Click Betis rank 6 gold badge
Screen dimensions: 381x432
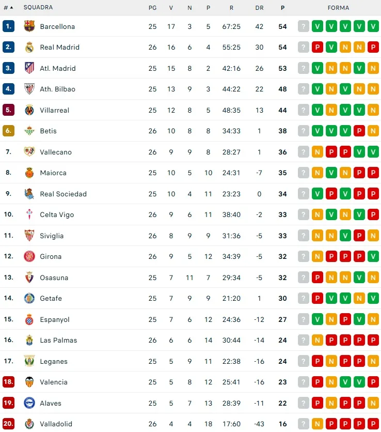[8, 131]
